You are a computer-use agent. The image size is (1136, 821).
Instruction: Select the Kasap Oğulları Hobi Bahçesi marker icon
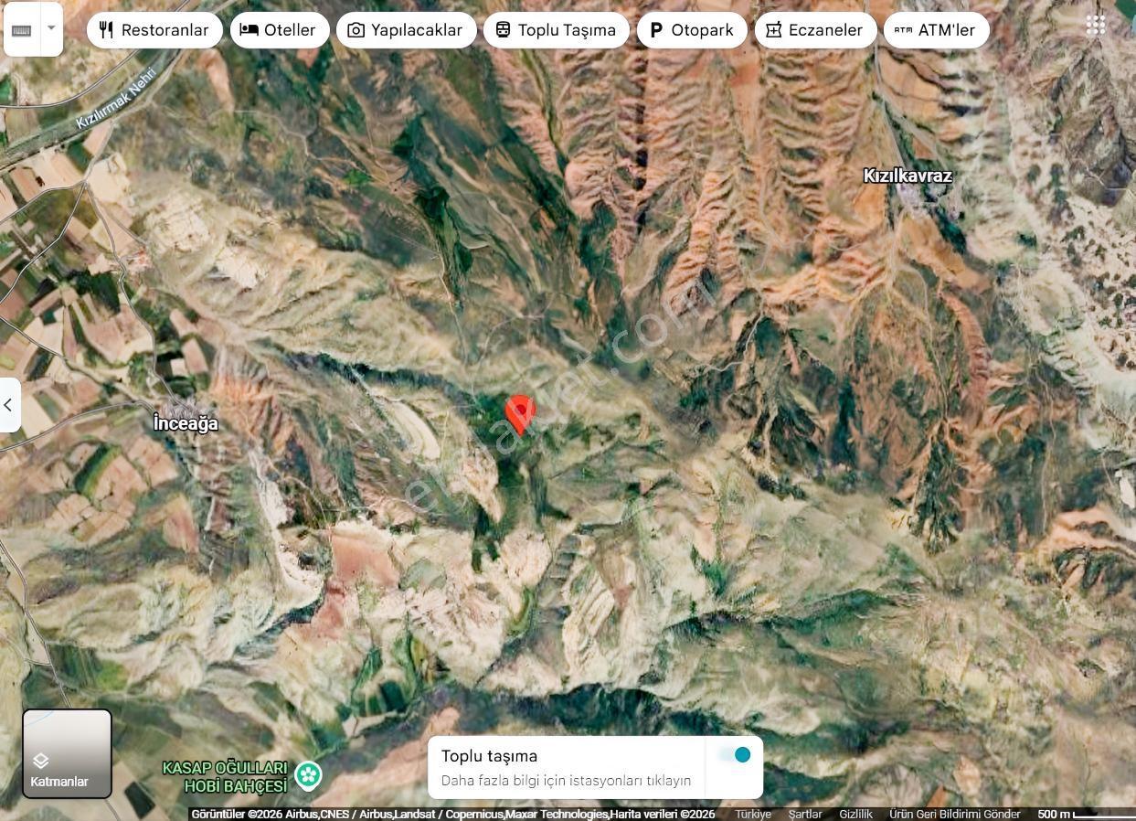(x=309, y=775)
